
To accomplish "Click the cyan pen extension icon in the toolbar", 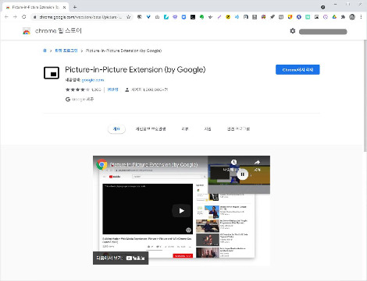I will 166,17.
